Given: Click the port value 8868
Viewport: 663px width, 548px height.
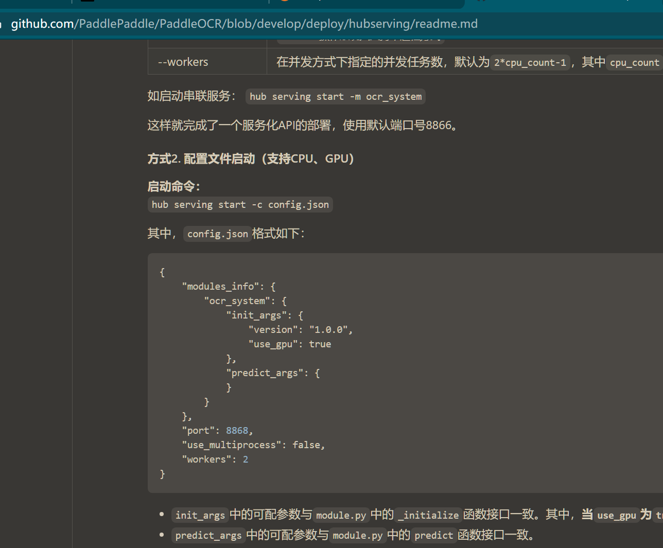Looking at the screenshot, I should pyautogui.click(x=237, y=431).
